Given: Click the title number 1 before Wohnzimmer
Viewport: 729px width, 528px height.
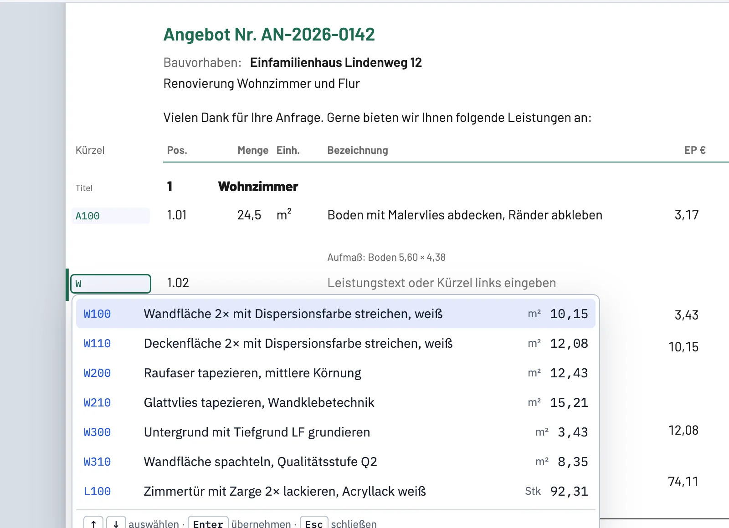Looking at the screenshot, I should point(169,187).
